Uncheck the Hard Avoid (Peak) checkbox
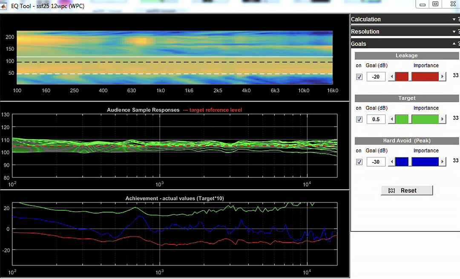Screen dimensions: 460x279 tap(359, 162)
